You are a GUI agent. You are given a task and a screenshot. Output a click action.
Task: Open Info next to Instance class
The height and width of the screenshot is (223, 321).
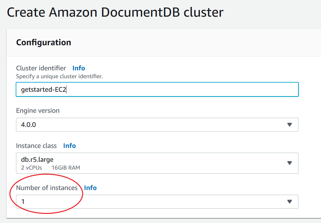(x=69, y=145)
